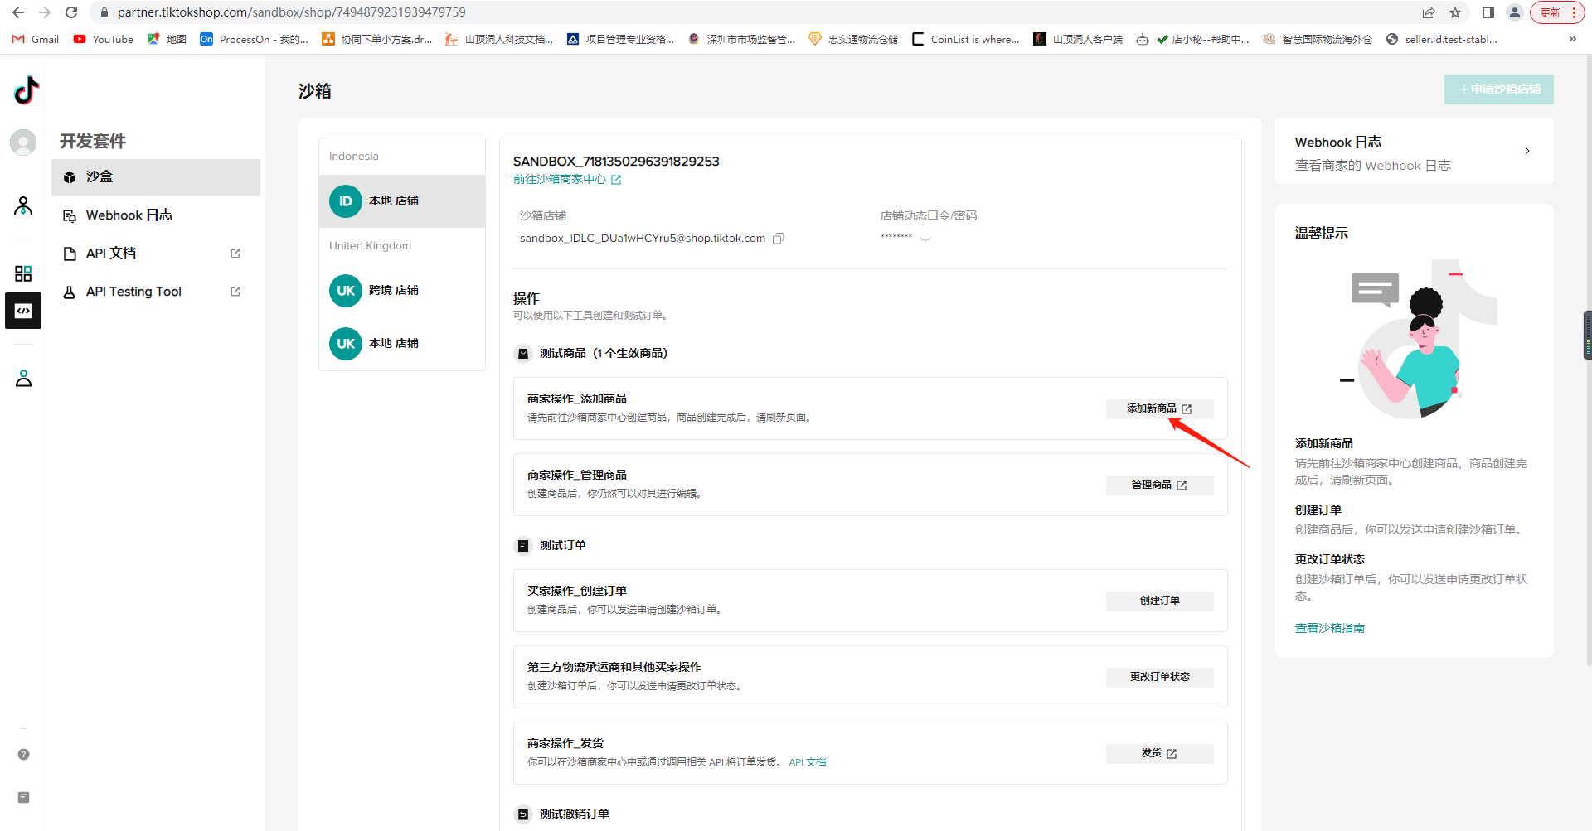Screen dimensions: 1592x831
Task: Expand the Webhook 日志 card chevron
Action: click(x=1526, y=151)
